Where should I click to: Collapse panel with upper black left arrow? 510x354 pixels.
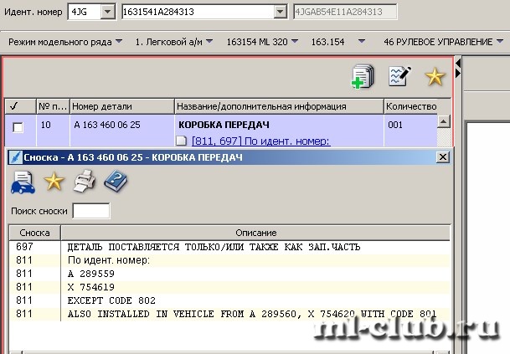point(458,63)
